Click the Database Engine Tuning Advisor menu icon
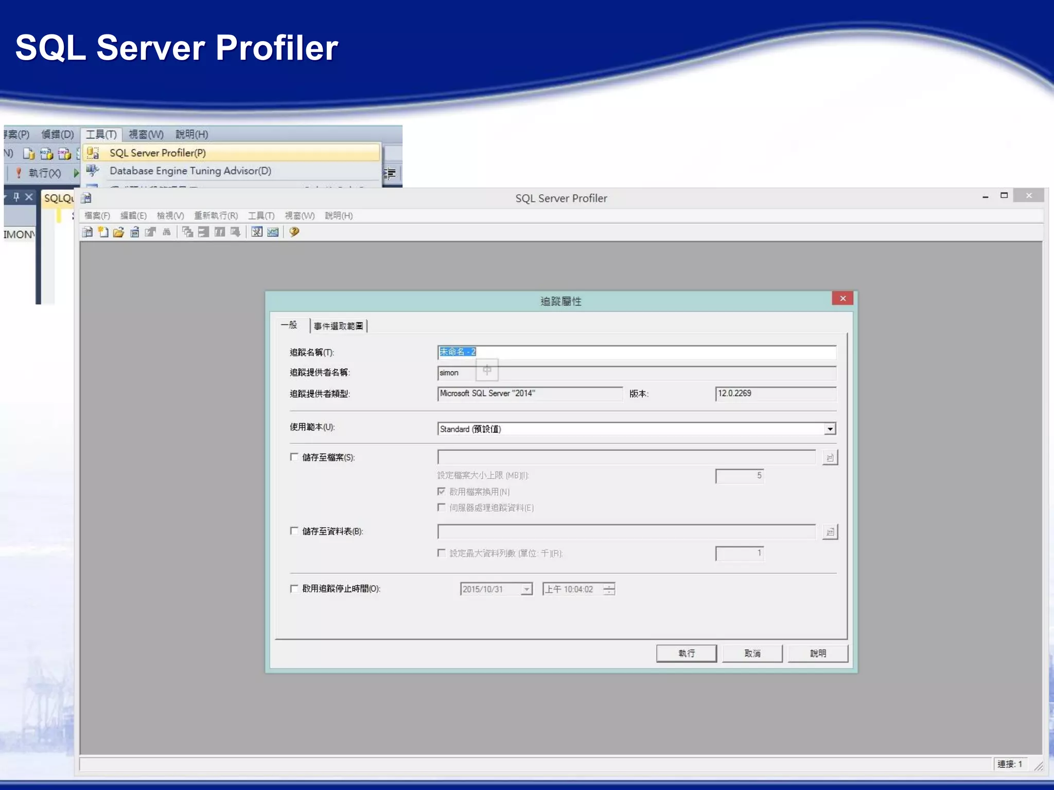Screen dimensions: 1054x790 93,170
